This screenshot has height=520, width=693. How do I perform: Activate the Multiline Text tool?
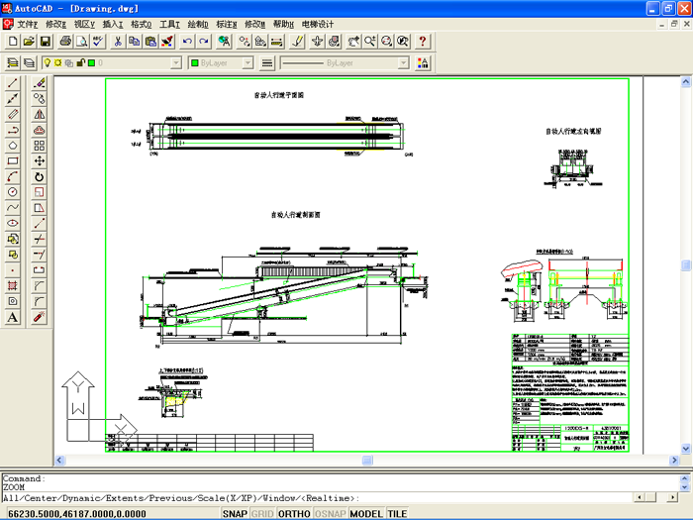coord(13,318)
